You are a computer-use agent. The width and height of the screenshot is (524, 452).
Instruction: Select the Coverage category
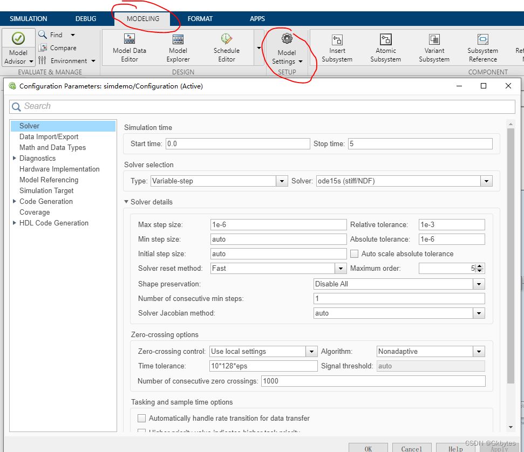coord(35,212)
